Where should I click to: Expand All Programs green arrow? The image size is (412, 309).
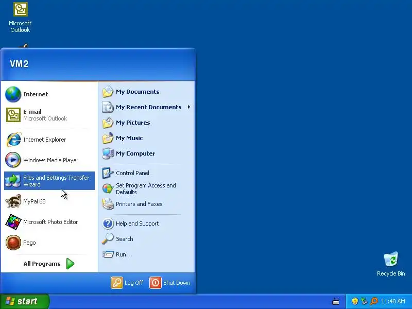(x=70, y=264)
